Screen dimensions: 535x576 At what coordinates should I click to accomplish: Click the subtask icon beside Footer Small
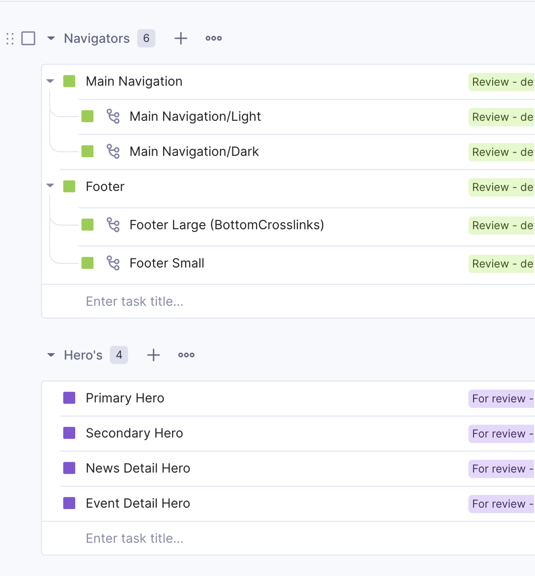click(113, 263)
